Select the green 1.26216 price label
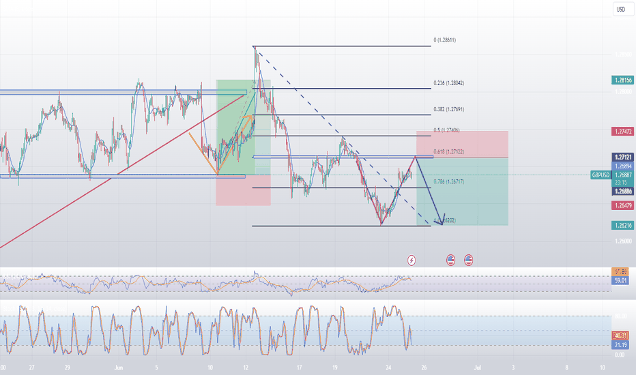Image resolution: width=636 pixels, height=375 pixels. click(x=622, y=226)
